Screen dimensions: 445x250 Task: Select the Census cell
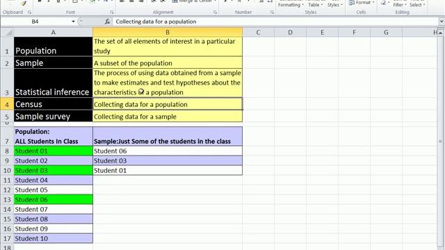tap(53, 104)
